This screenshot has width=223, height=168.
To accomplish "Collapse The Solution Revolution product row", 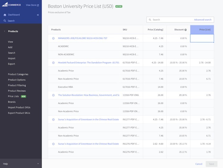I will pyautogui.click(x=54, y=95).
